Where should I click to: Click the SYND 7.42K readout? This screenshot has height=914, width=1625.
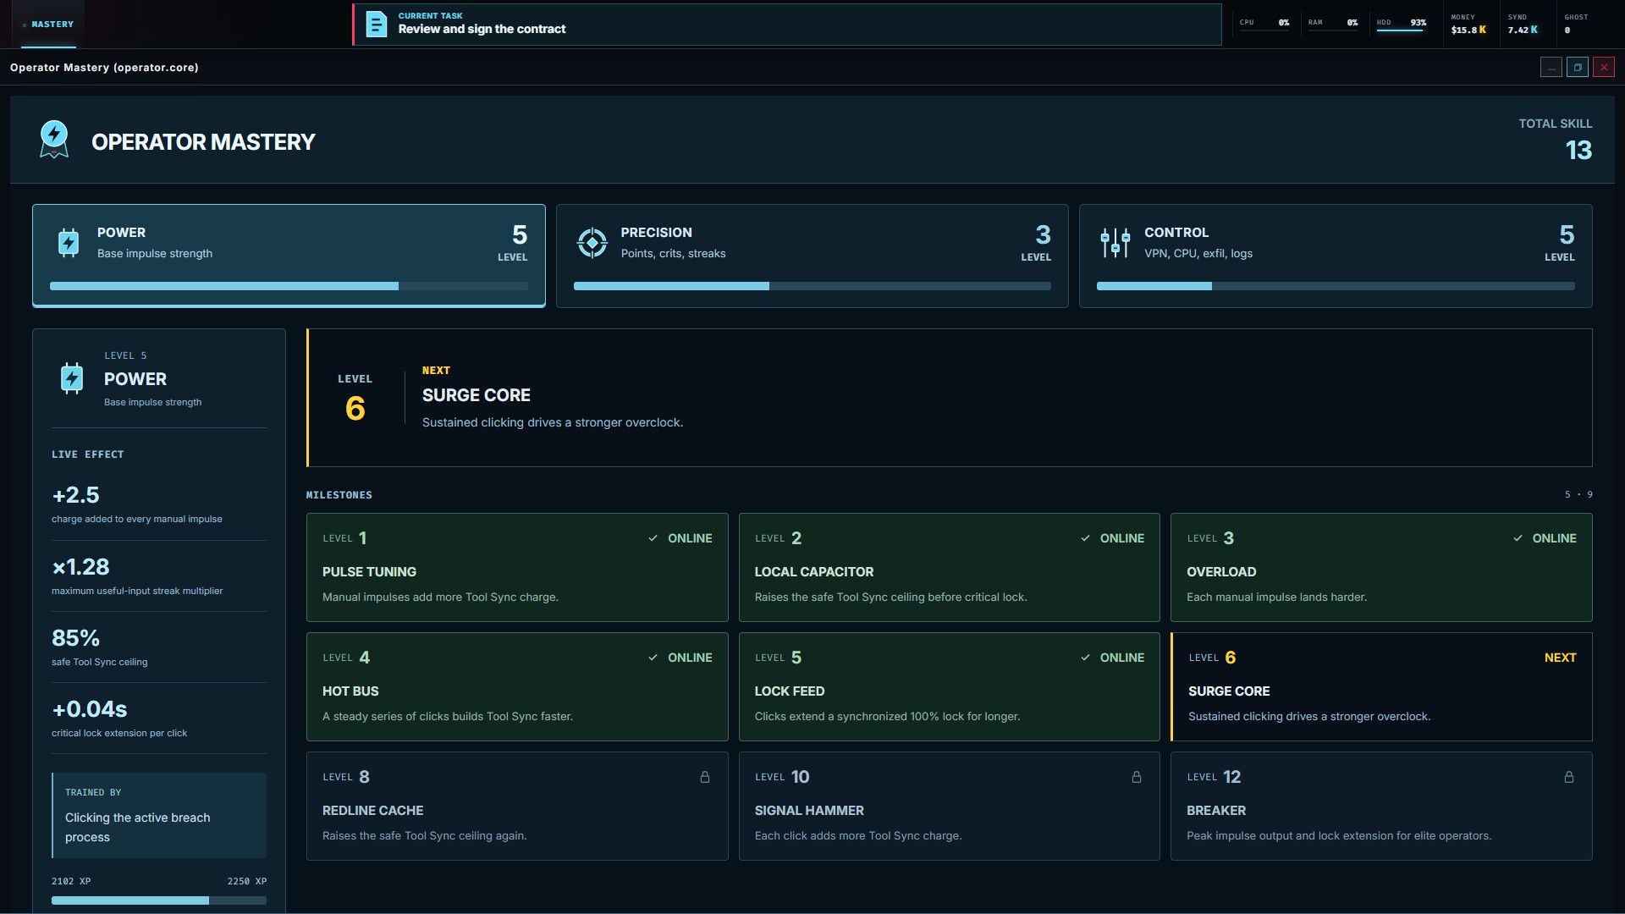[x=1523, y=24]
